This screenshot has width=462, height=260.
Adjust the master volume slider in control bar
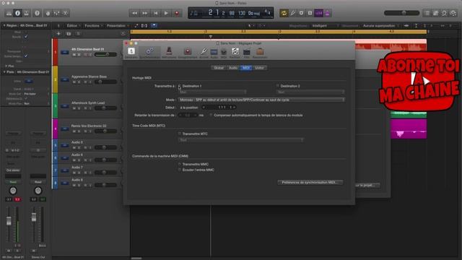point(401,13)
